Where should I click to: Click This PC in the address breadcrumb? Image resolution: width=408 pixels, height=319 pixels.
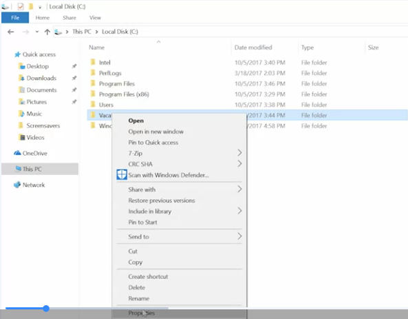pyautogui.click(x=82, y=32)
